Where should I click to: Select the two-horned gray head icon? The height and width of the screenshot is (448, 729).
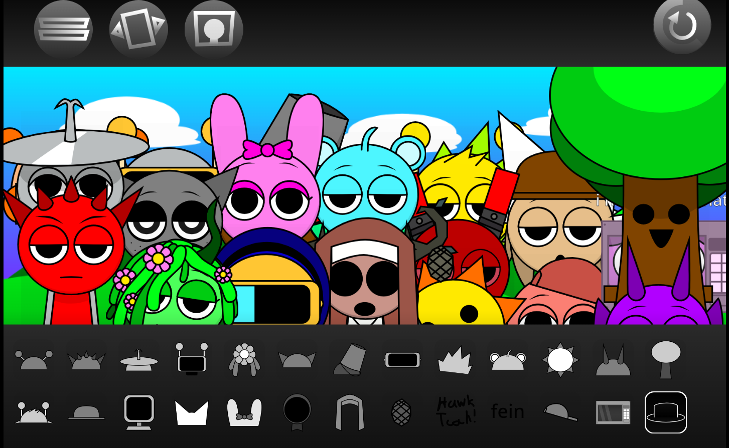(x=613, y=360)
